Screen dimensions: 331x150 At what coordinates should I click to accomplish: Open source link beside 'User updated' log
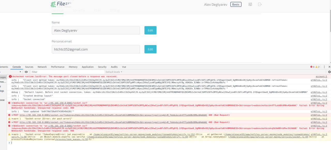(x=319, y=111)
